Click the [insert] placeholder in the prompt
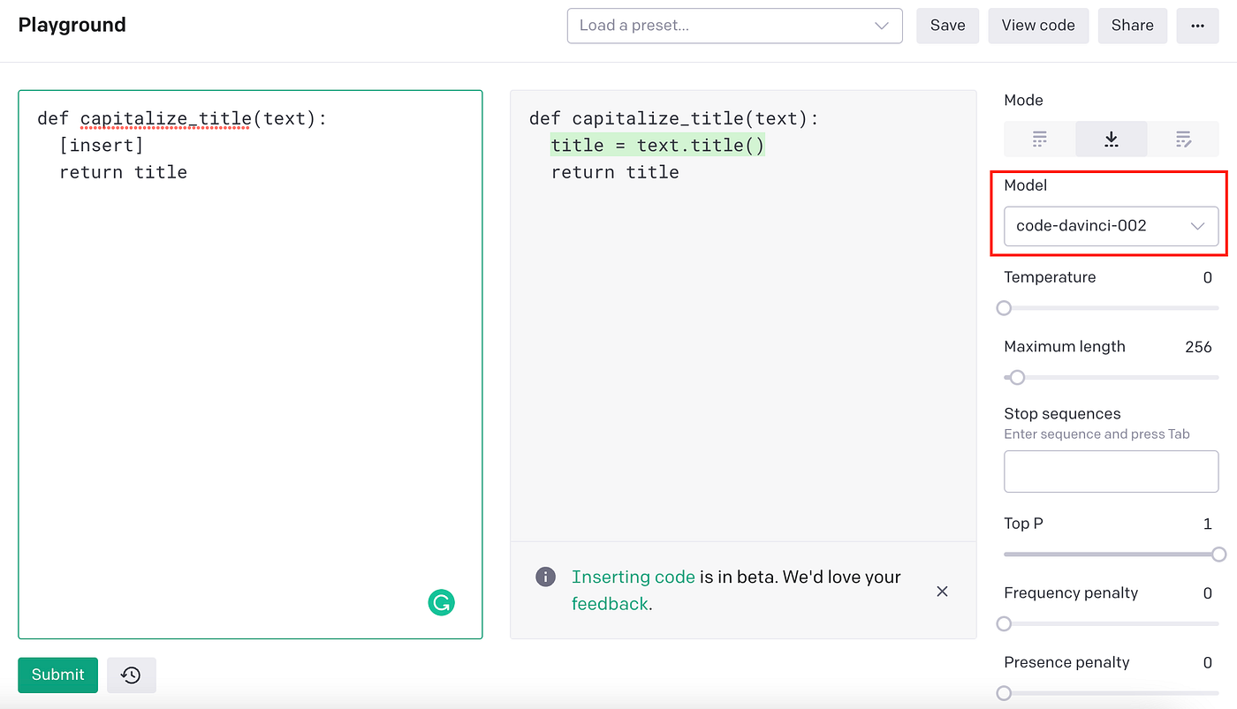This screenshot has height=709, width=1237. (x=102, y=145)
